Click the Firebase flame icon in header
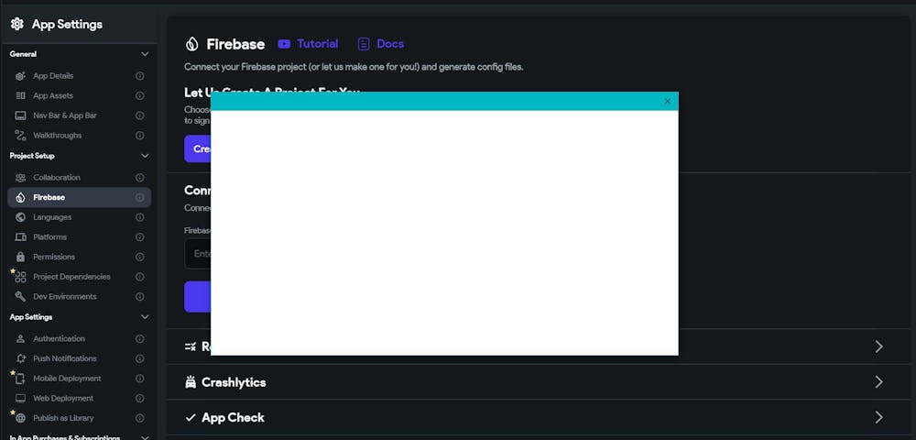The width and height of the screenshot is (916, 440). (x=191, y=44)
